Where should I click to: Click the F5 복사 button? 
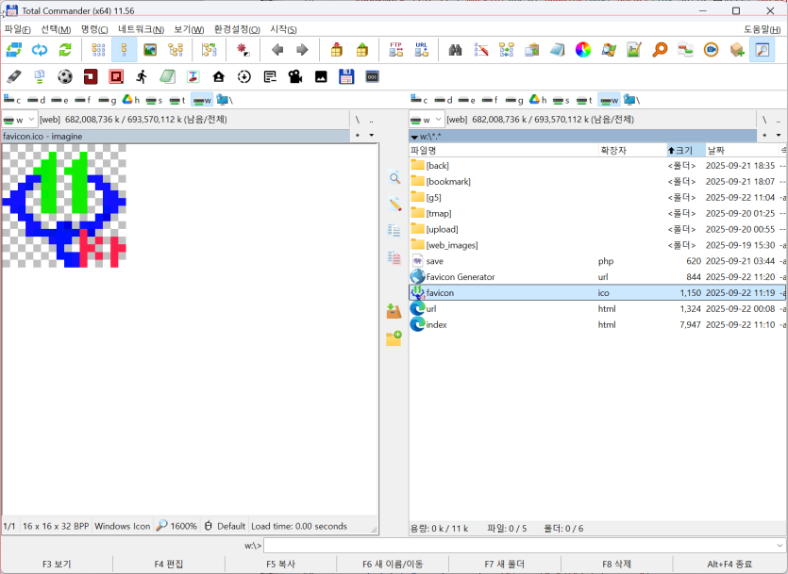(280, 564)
